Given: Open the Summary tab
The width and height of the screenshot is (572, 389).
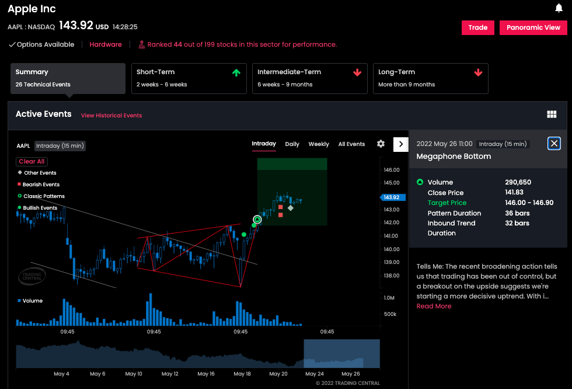Looking at the screenshot, I should coord(68,78).
